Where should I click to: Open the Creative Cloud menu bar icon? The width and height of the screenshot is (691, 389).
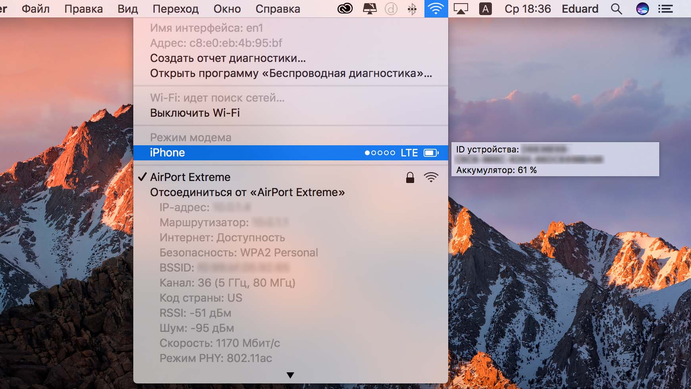click(x=345, y=9)
